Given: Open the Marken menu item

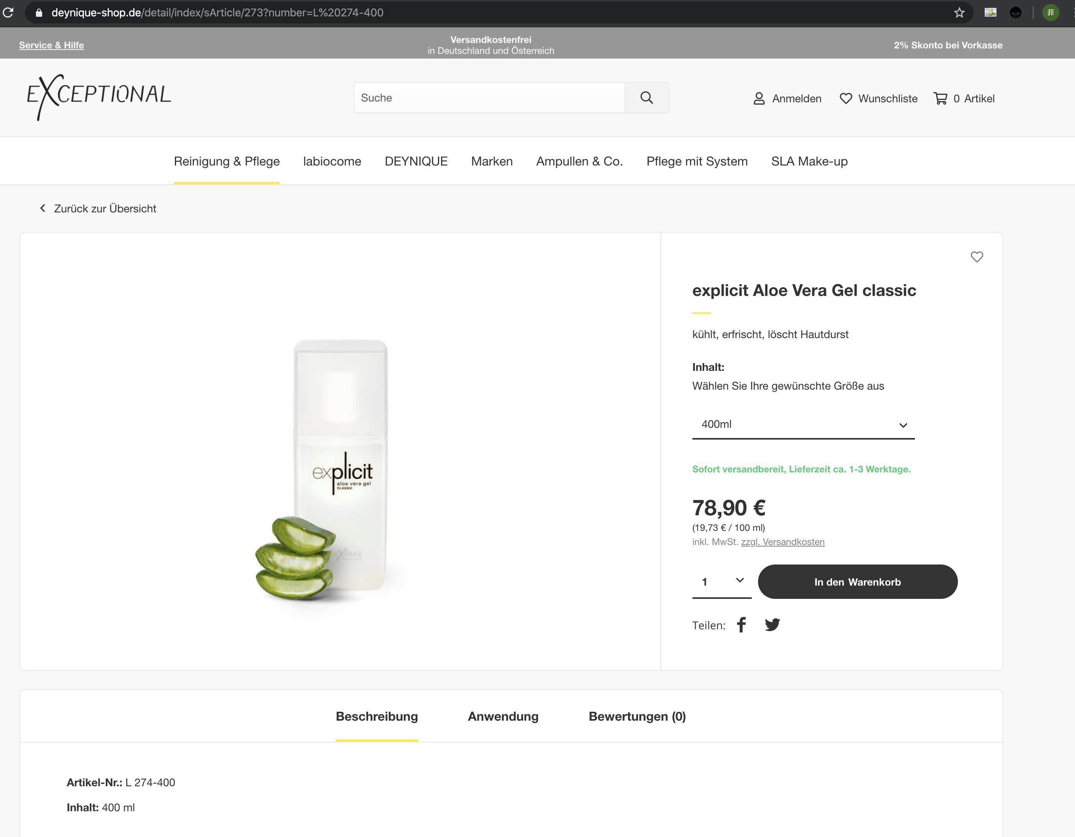Looking at the screenshot, I should (492, 162).
